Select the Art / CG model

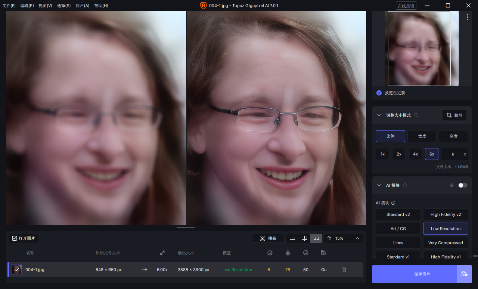[398, 229]
